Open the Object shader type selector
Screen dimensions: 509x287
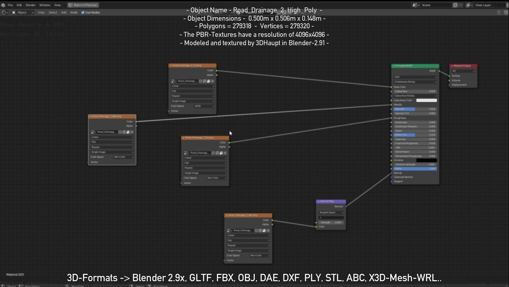coord(23,12)
